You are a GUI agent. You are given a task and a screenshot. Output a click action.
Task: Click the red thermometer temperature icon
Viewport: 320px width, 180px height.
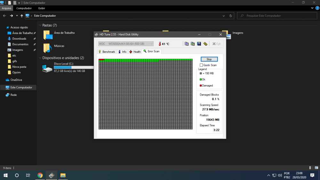(159, 44)
